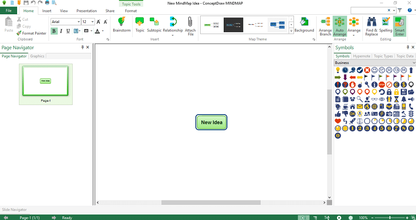Select the yellow envelope symbol
Screen dimensions: 416x220
click(x=360, y=106)
